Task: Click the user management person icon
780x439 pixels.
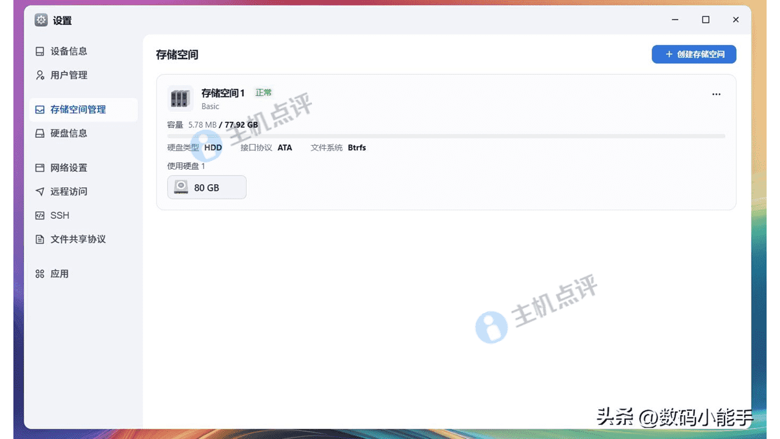Action: (x=40, y=75)
